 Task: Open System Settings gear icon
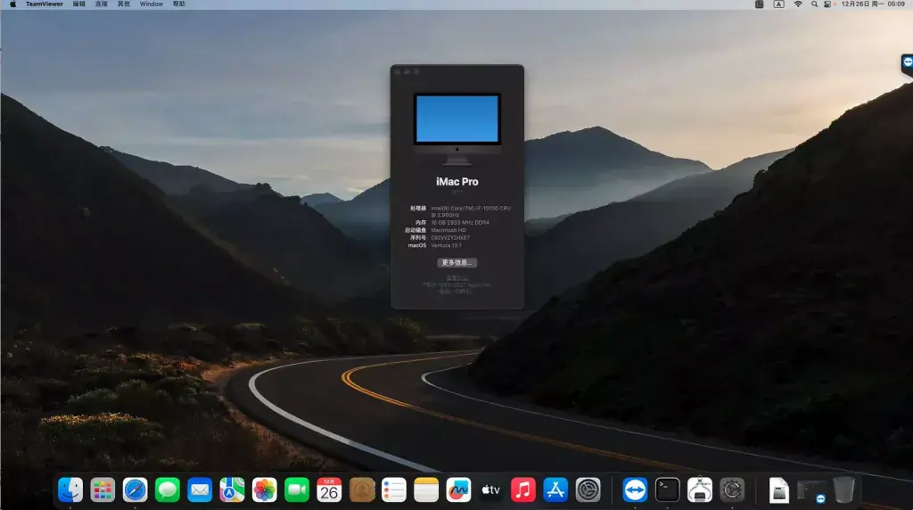tap(588, 489)
